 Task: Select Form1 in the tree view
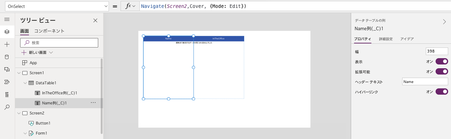[x=42, y=133]
